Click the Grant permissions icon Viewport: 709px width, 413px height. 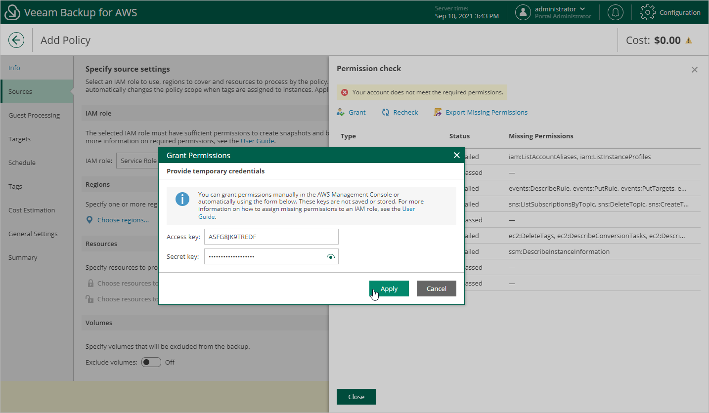click(x=341, y=112)
